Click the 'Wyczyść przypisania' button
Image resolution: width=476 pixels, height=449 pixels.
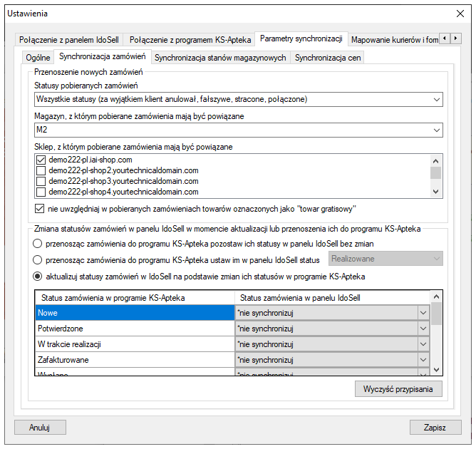(x=398, y=389)
